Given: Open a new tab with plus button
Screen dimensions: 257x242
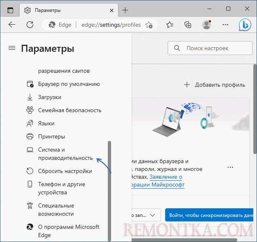Looking at the screenshot, I should 125,10.
